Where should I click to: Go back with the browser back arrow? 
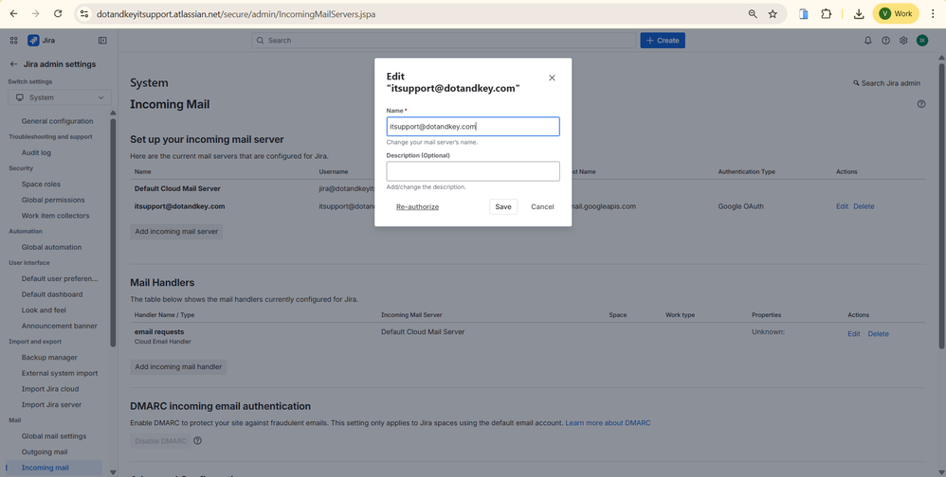click(14, 13)
